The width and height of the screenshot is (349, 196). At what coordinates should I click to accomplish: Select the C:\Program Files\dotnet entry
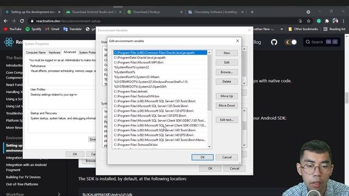[x=160, y=91]
